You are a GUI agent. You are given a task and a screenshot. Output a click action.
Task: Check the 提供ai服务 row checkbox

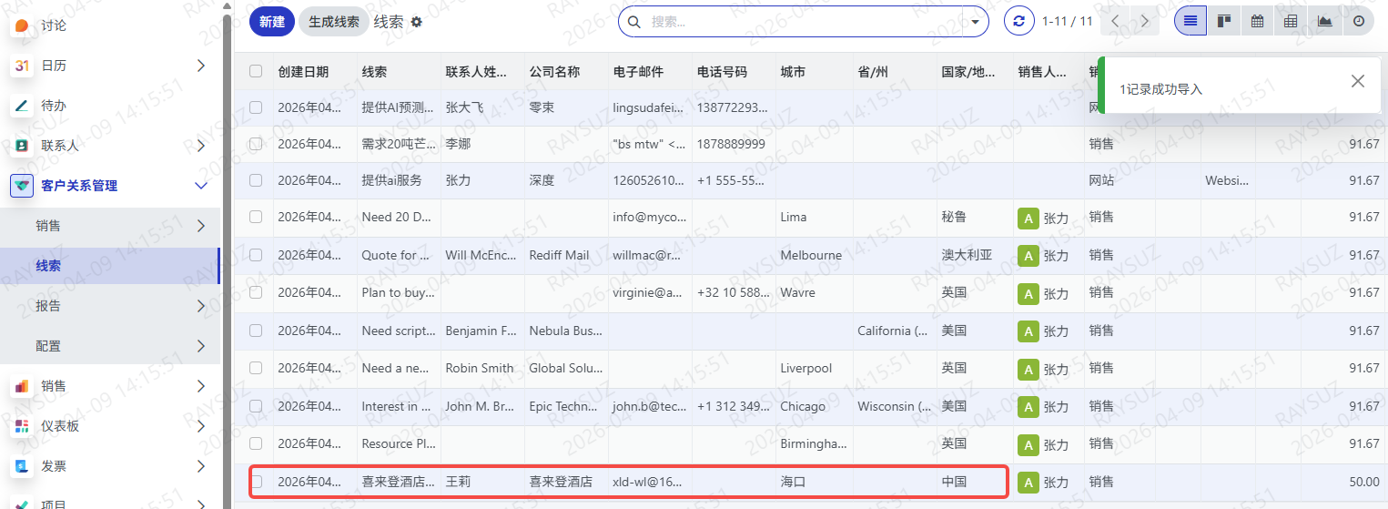[x=256, y=179]
